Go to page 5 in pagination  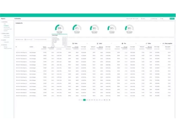click(x=94, y=100)
